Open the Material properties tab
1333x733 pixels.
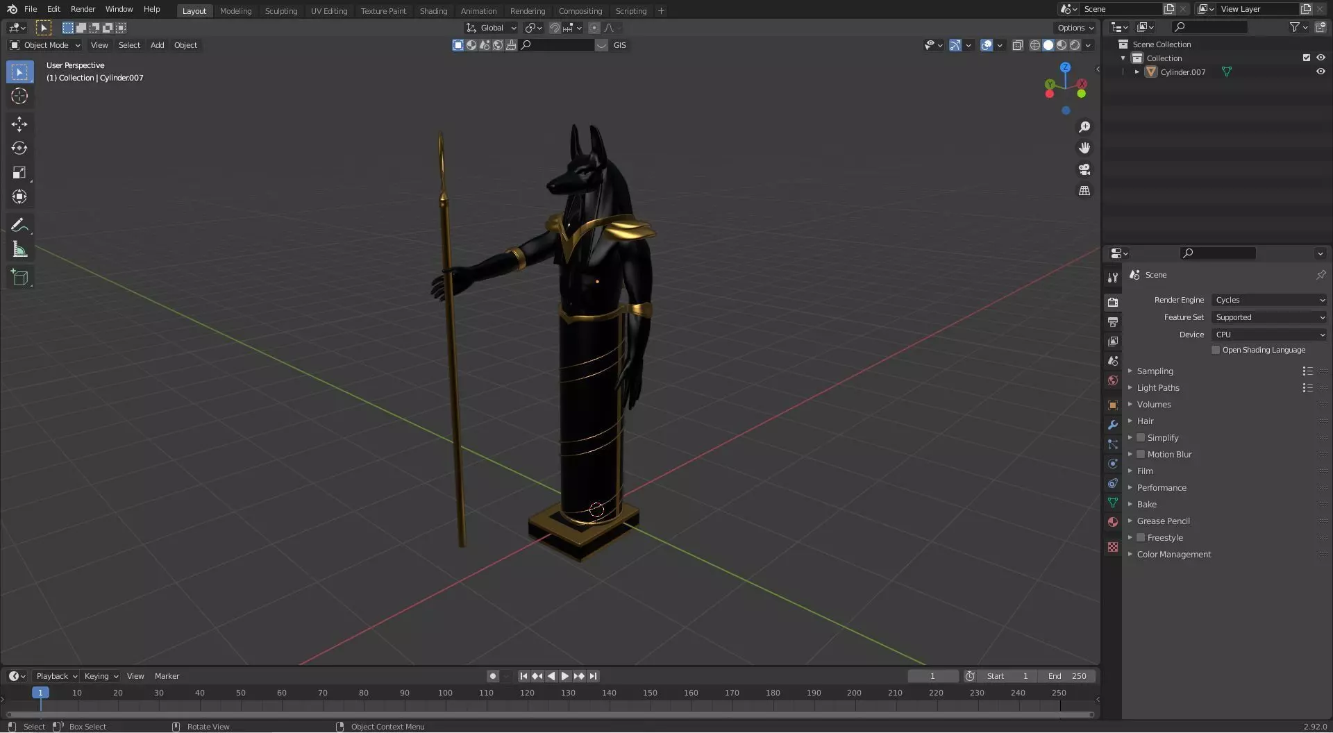[1113, 522]
